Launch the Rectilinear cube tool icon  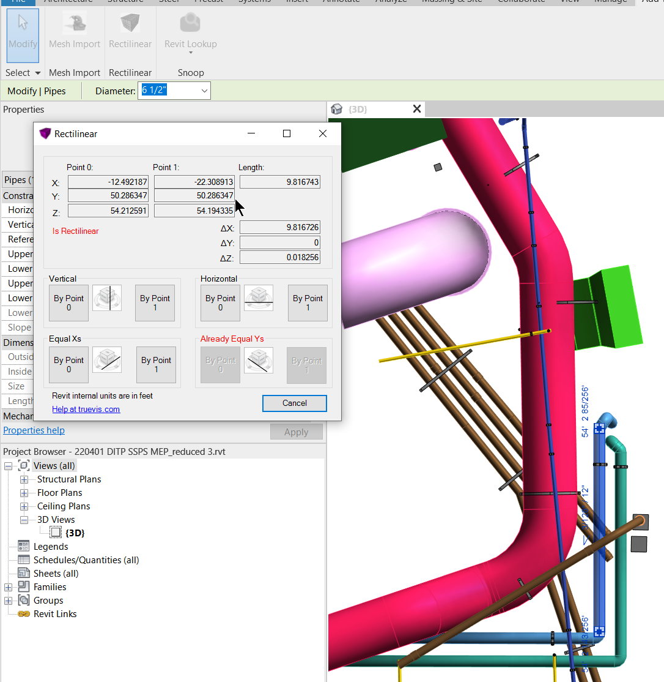pos(130,23)
